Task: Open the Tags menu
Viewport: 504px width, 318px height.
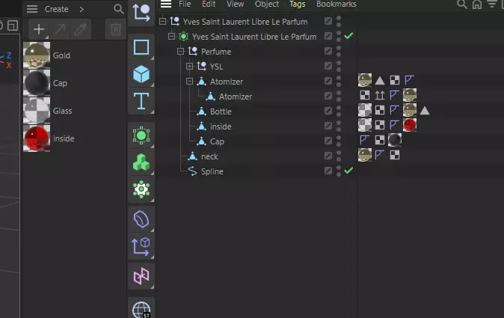Action: tap(298, 4)
